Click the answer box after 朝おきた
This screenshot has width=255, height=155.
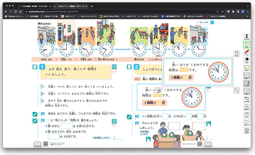[67, 126]
